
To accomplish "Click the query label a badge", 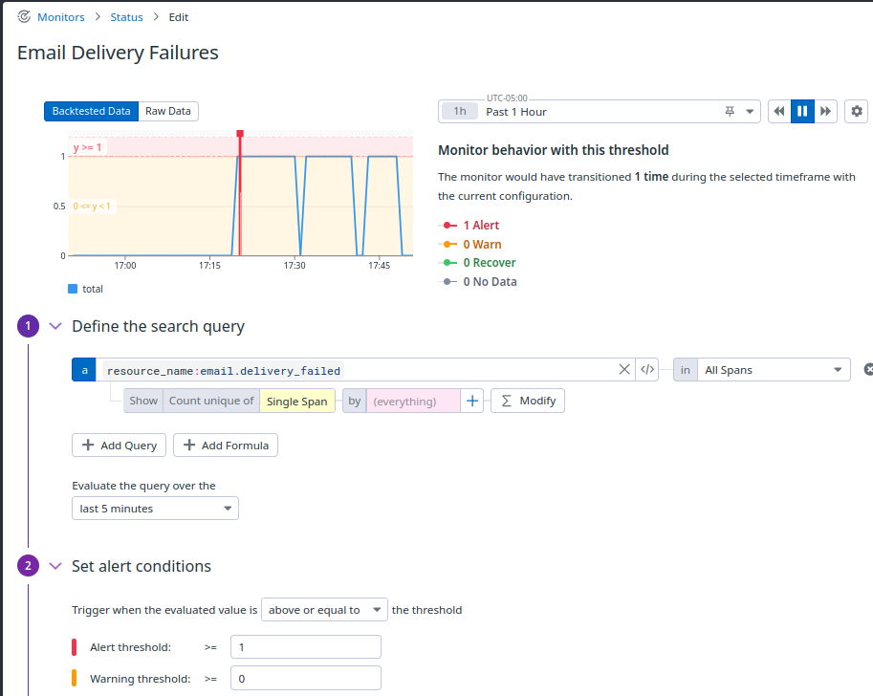I will click(84, 370).
